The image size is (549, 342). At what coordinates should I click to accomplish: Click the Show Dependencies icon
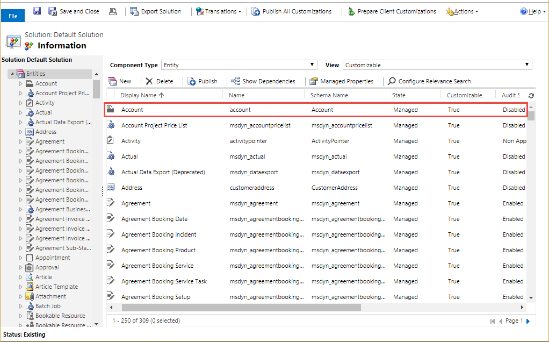tap(235, 81)
